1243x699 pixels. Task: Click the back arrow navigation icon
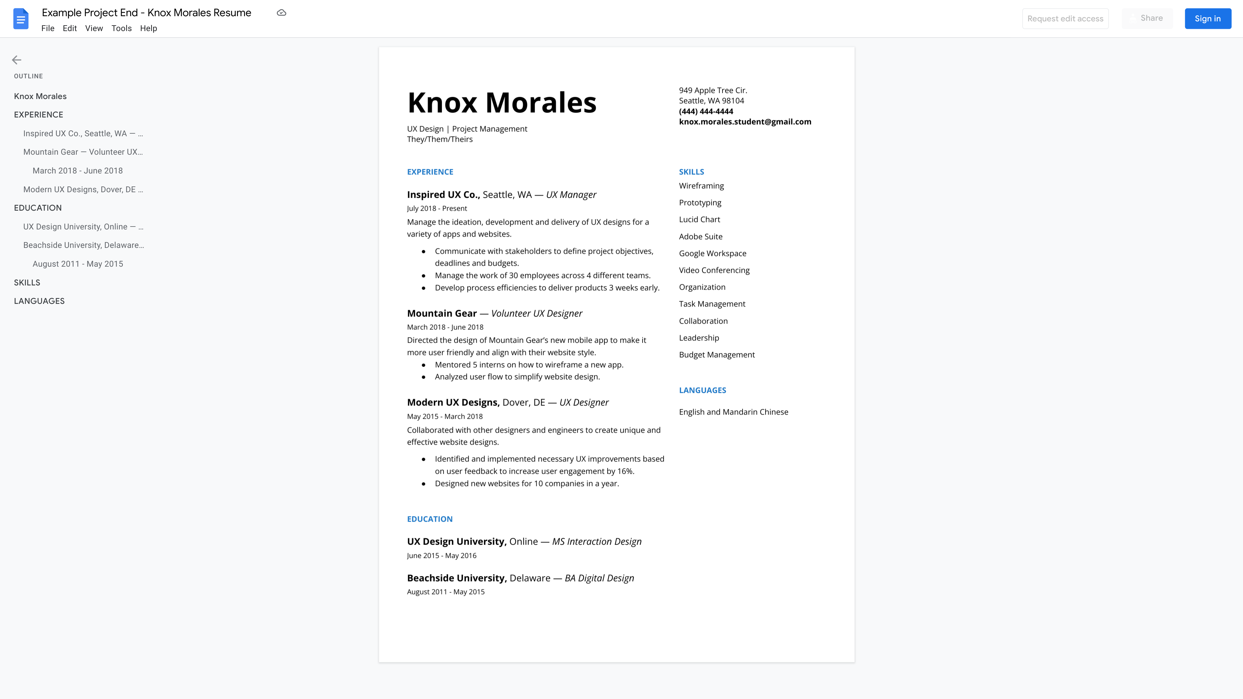pyautogui.click(x=16, y=60)
